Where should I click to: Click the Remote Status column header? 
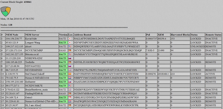pyautogui.click(x=214, y=35)
